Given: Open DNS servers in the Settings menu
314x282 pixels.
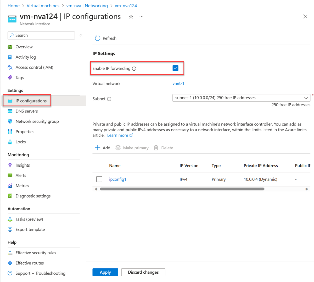Looking at the screenshot, I should tap(26, 111).
